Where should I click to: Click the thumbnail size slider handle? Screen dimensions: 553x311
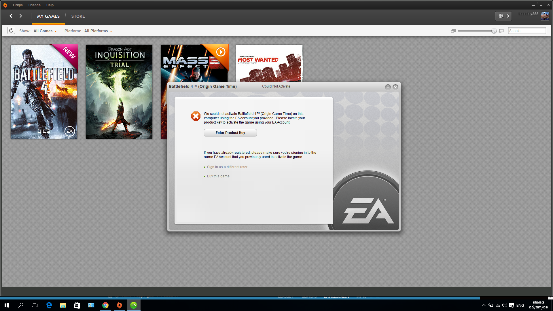click(494, 31)
